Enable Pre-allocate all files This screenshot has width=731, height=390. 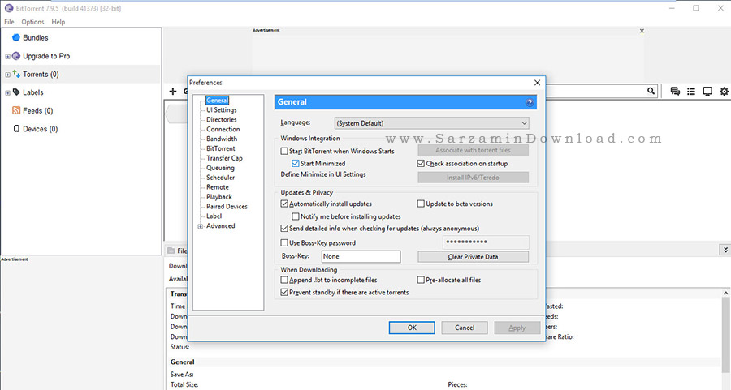tap(421, 280)
